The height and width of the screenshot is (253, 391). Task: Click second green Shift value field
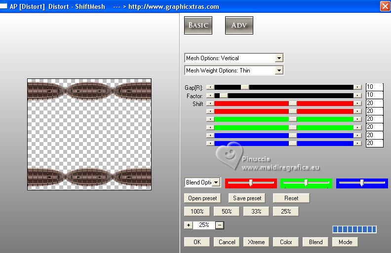pyautogui.click(x=374, y=127)
